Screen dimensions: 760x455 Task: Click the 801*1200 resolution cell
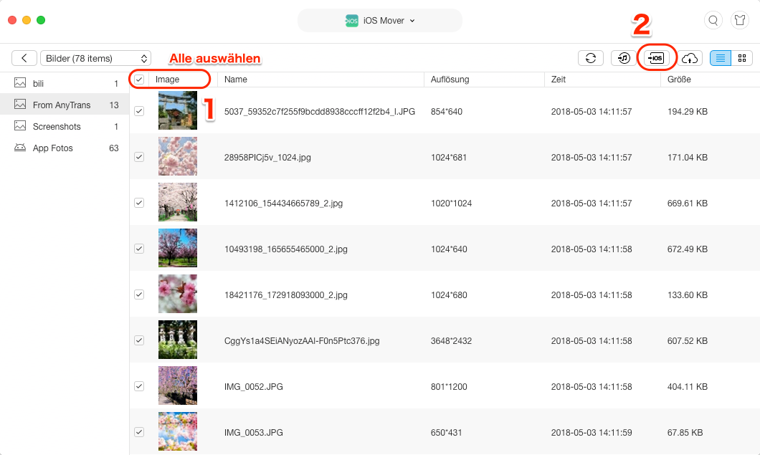449,387
